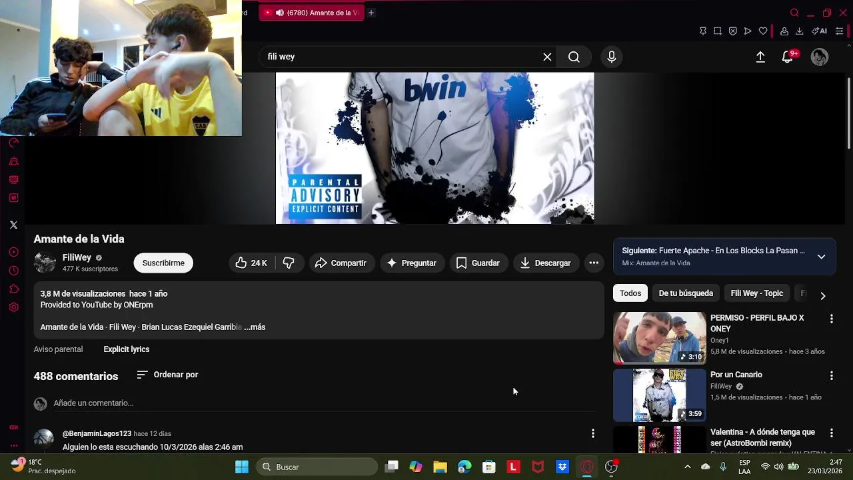This screenshot has height=480, width=853.
Task: Click the YouTube create upload icon
Action: point(760,57)
